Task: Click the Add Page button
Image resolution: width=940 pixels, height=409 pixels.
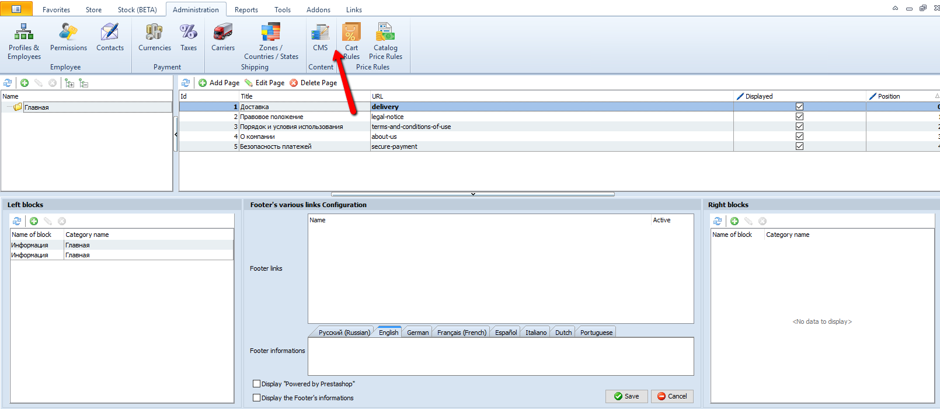Action: 219,83
